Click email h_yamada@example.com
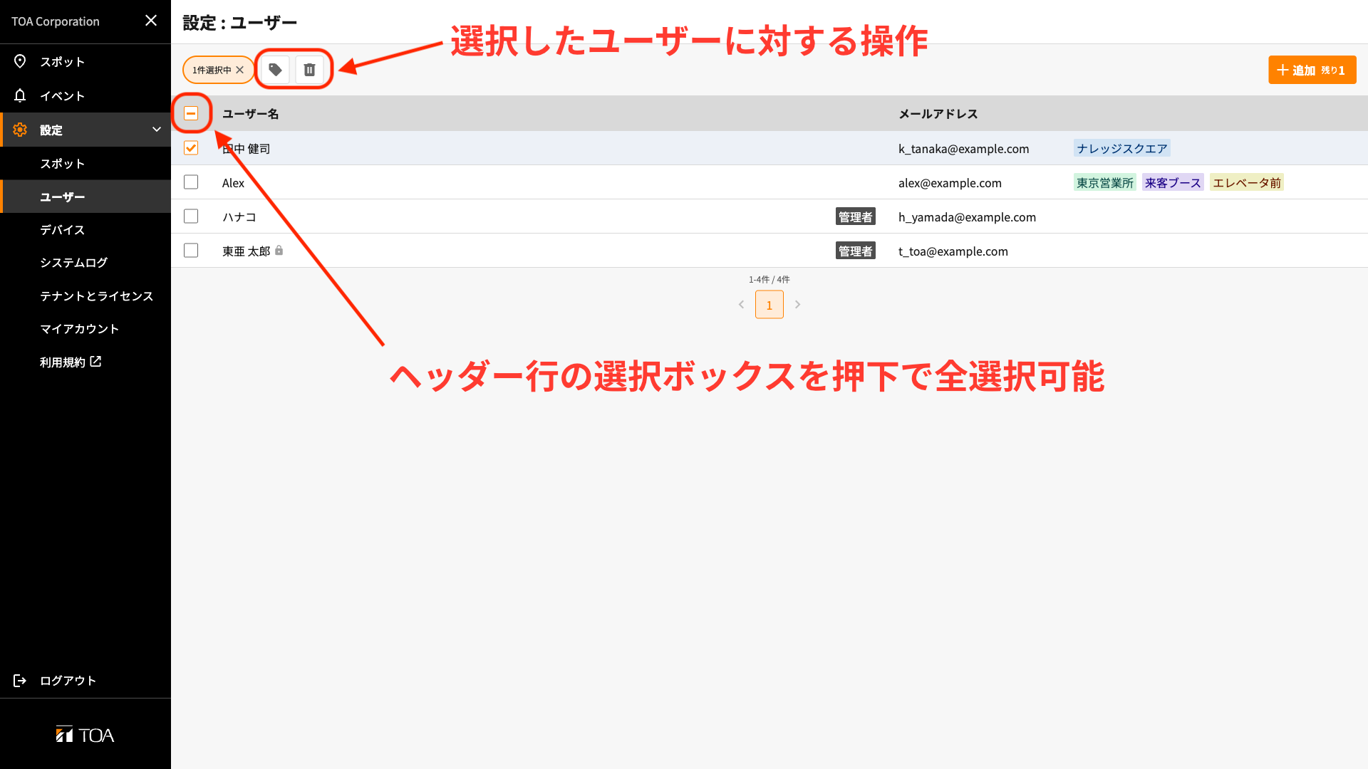Screen dimensions: 1368x769 click(968, 217)
